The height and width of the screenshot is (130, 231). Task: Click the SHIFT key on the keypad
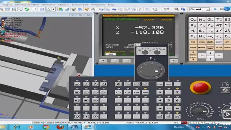tap(219, 42)
